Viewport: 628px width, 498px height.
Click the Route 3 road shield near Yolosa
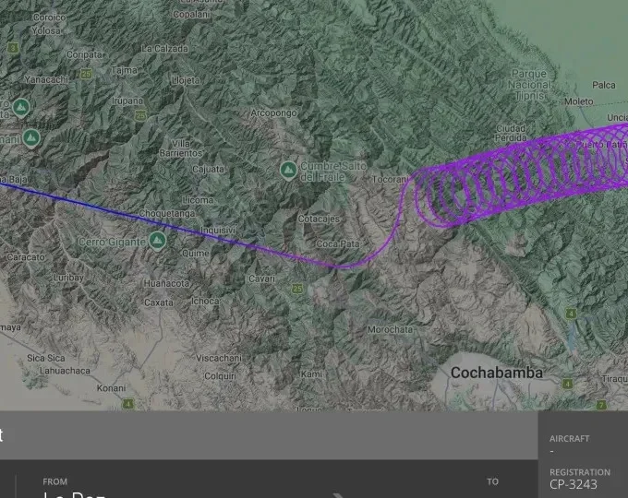pos(13,48)
